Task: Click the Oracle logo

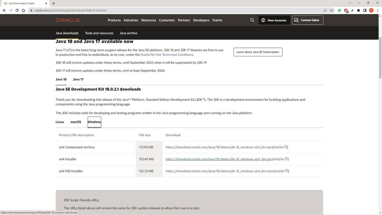Action: 68,20
